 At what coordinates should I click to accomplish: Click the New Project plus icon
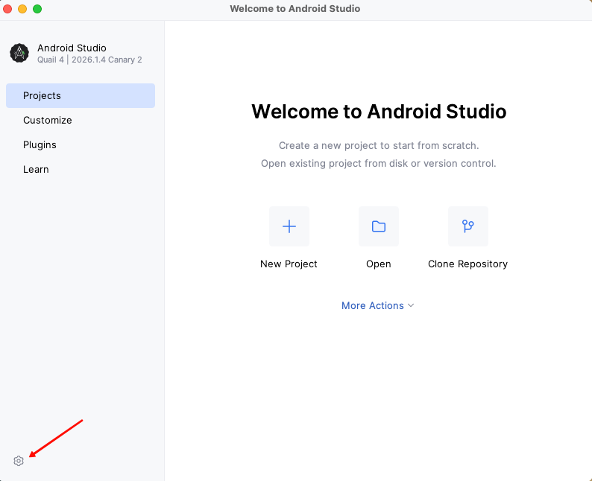click(289, 226)
